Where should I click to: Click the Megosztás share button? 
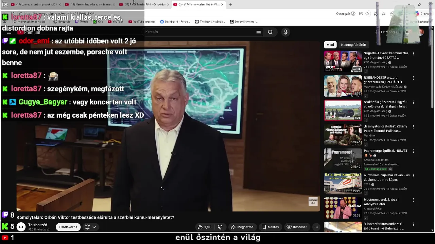pyautogui.click(x=242, y=227)
